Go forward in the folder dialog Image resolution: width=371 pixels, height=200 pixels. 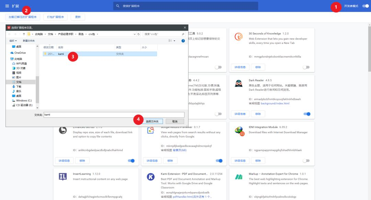point(15,34)
